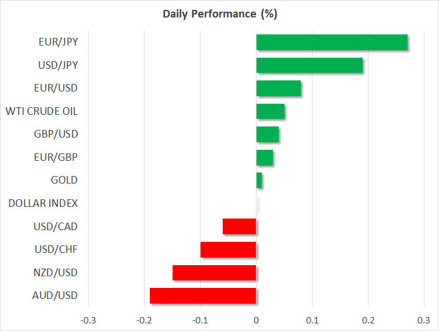Select the 0 value axis label
This screenshot has width=439, height=331.
(256, 320)
